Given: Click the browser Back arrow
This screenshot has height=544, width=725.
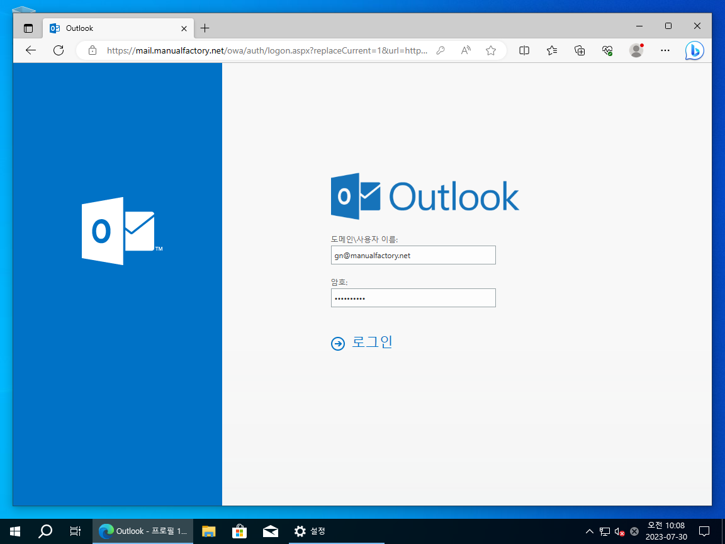Looking at the screenshot, I should 31,50.
